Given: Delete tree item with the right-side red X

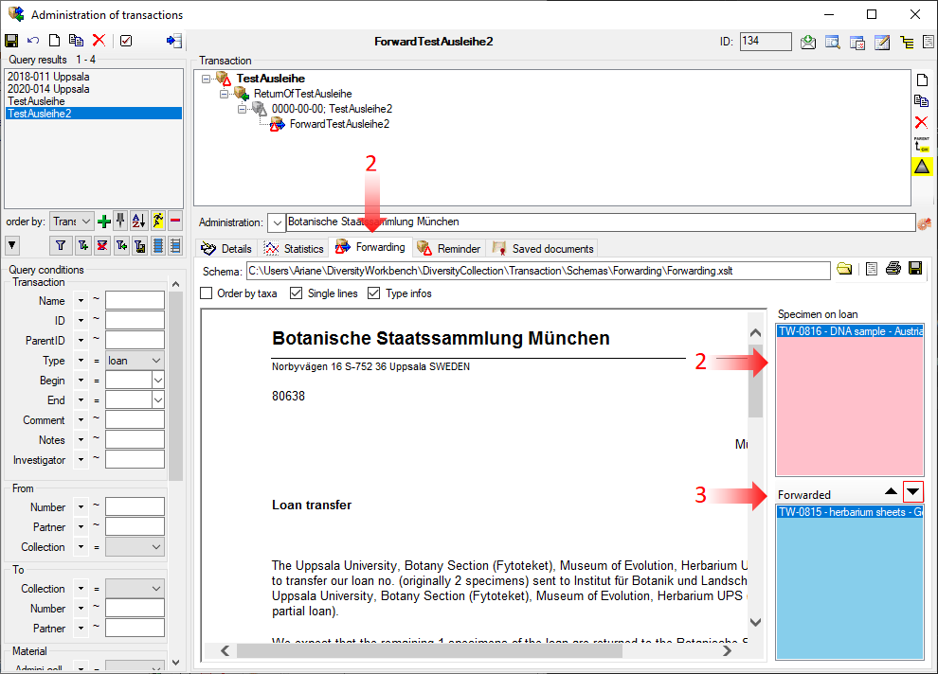Looking at the screenshot, I should tap(922, 122).
